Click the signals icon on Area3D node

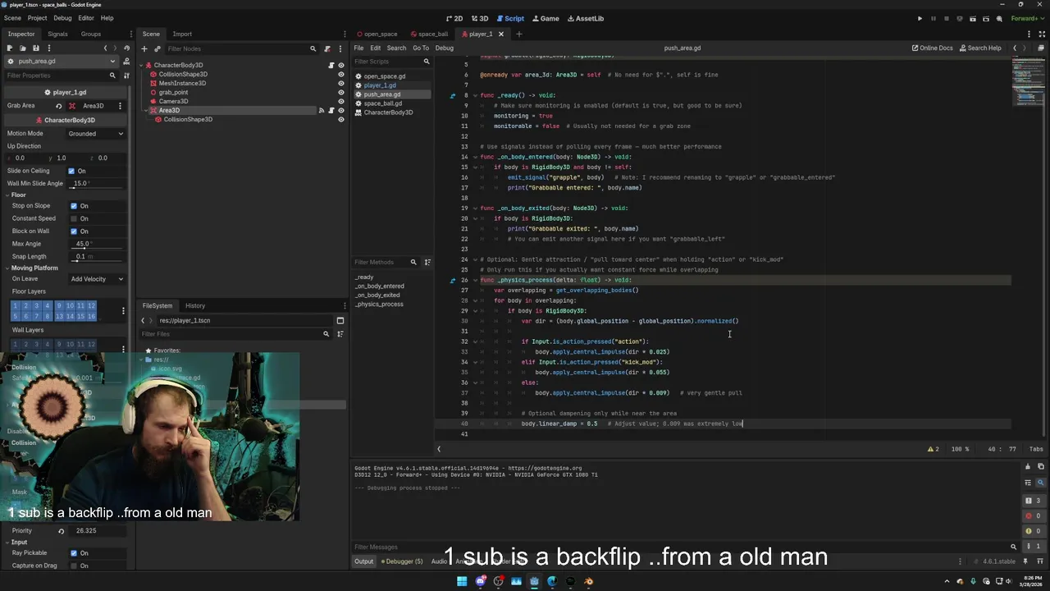[x=322, y=110]
